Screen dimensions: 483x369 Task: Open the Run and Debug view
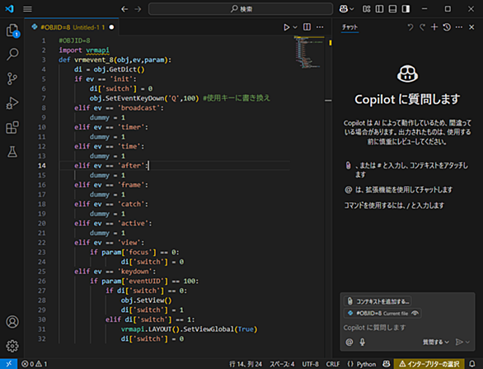click(x=12, y=103)
